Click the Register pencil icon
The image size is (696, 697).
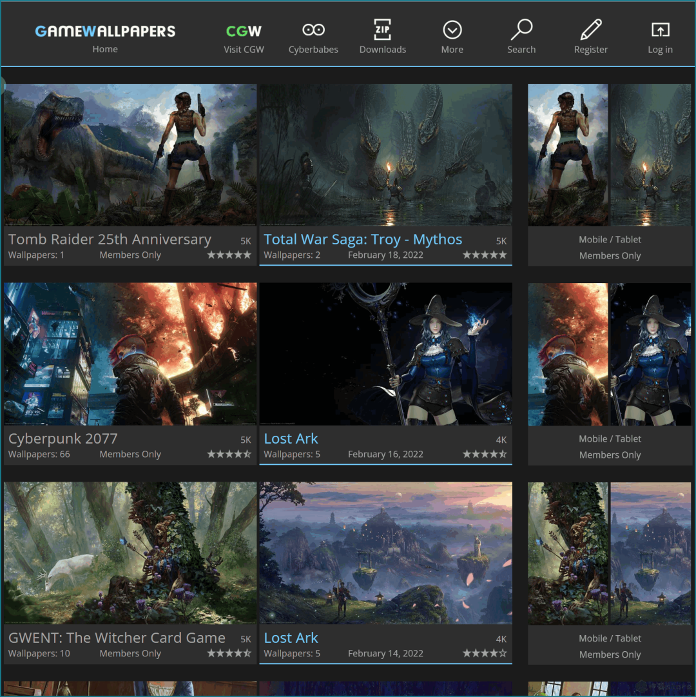[x=591, y=30]
